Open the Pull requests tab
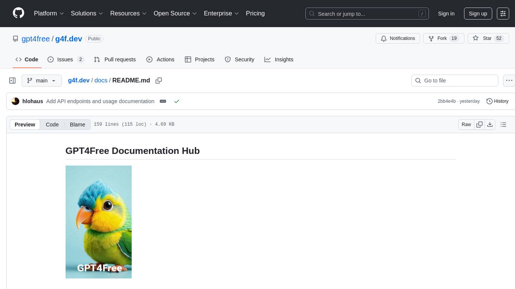515x289 pixels. (115, 59)
